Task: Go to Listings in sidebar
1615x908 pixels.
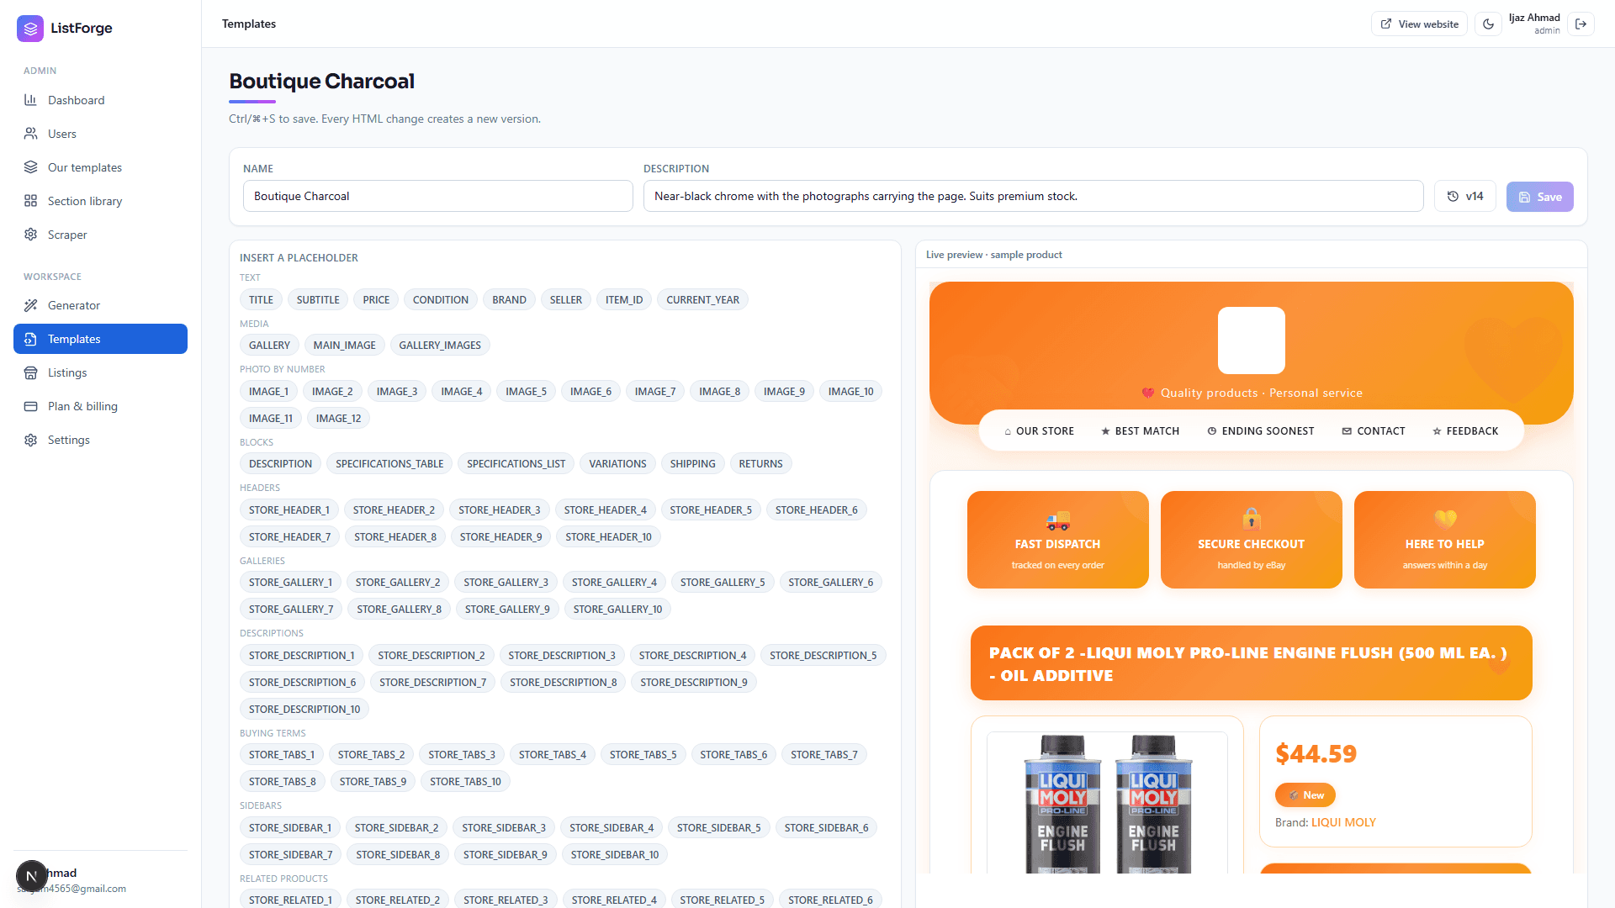Action: point(100,372)
